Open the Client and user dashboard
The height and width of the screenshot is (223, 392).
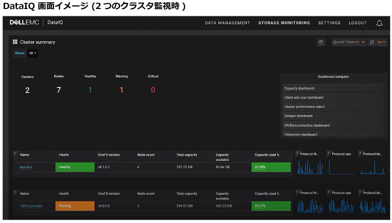coord(333,98)
